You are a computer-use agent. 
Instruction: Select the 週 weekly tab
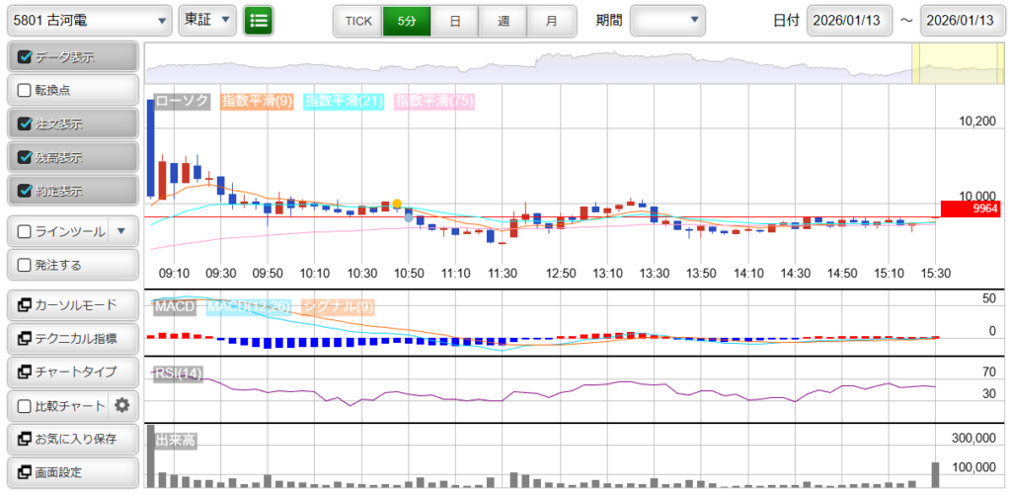point(504,20)
